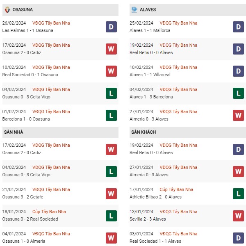246x246 pixels.
Task: Open the Alaves 1 - 1 Villarreal result
Action: click(150, 75)
